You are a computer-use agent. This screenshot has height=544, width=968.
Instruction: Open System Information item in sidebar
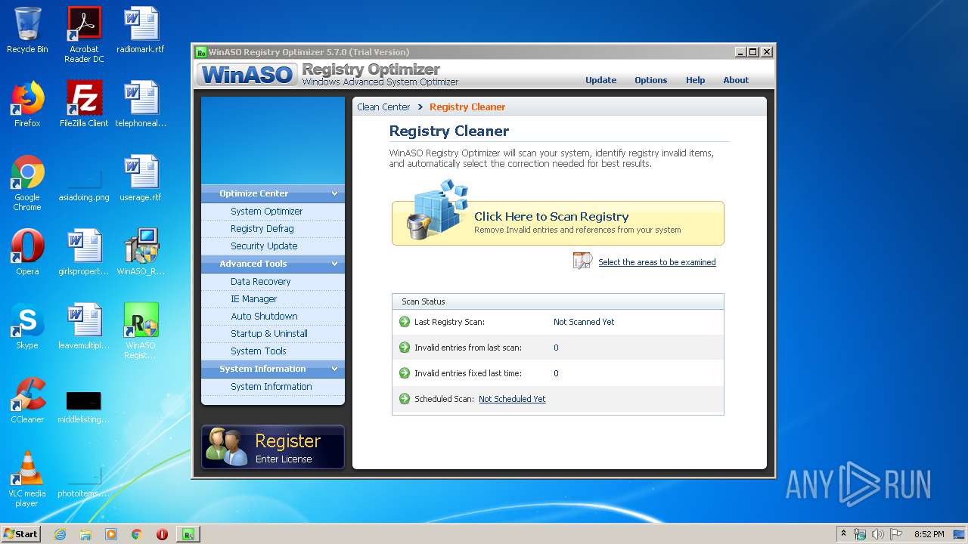click(x=271, y=387)
